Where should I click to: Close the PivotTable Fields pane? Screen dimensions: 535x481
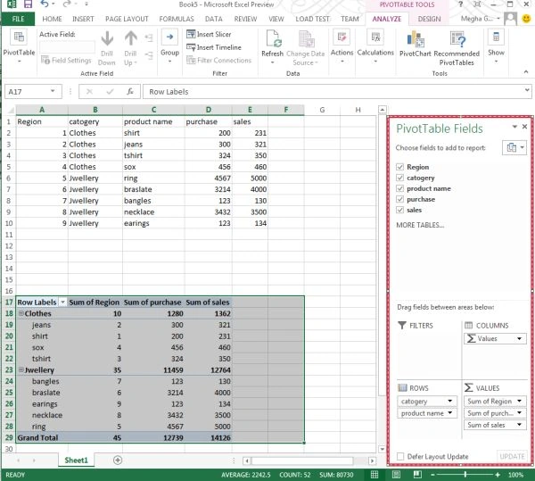coord(525,127)
